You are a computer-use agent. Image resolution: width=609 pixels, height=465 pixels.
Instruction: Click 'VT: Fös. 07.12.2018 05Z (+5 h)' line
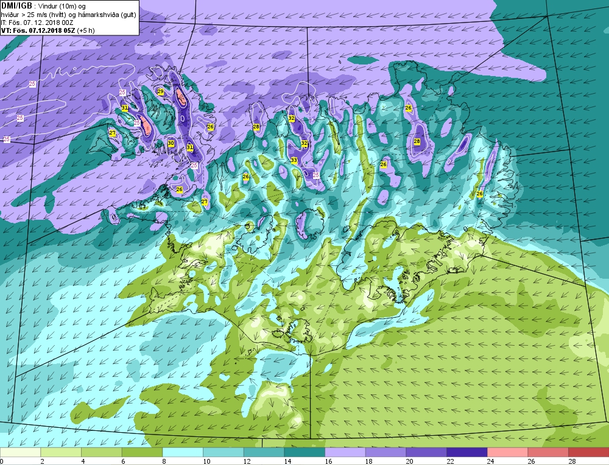point(48,30)
